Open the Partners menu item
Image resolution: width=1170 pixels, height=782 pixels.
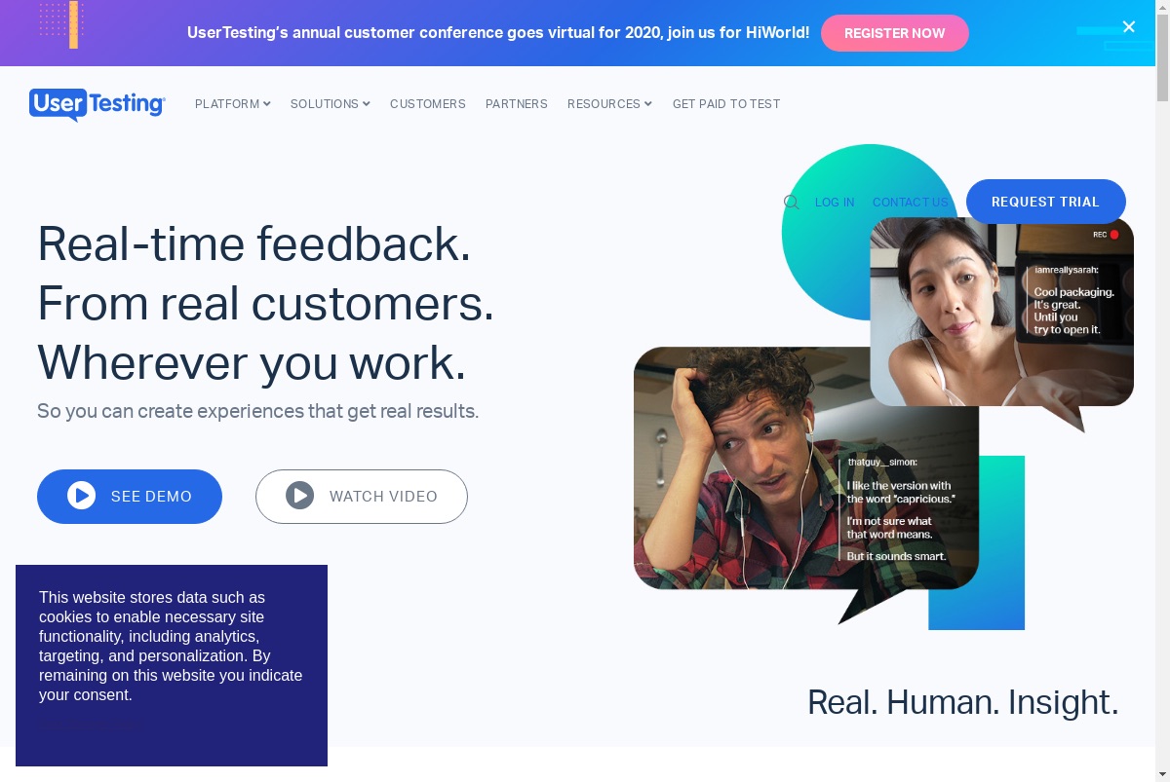(517, 104)
